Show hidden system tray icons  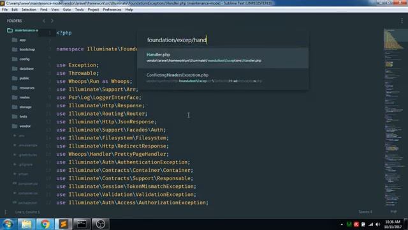point(342,224)
